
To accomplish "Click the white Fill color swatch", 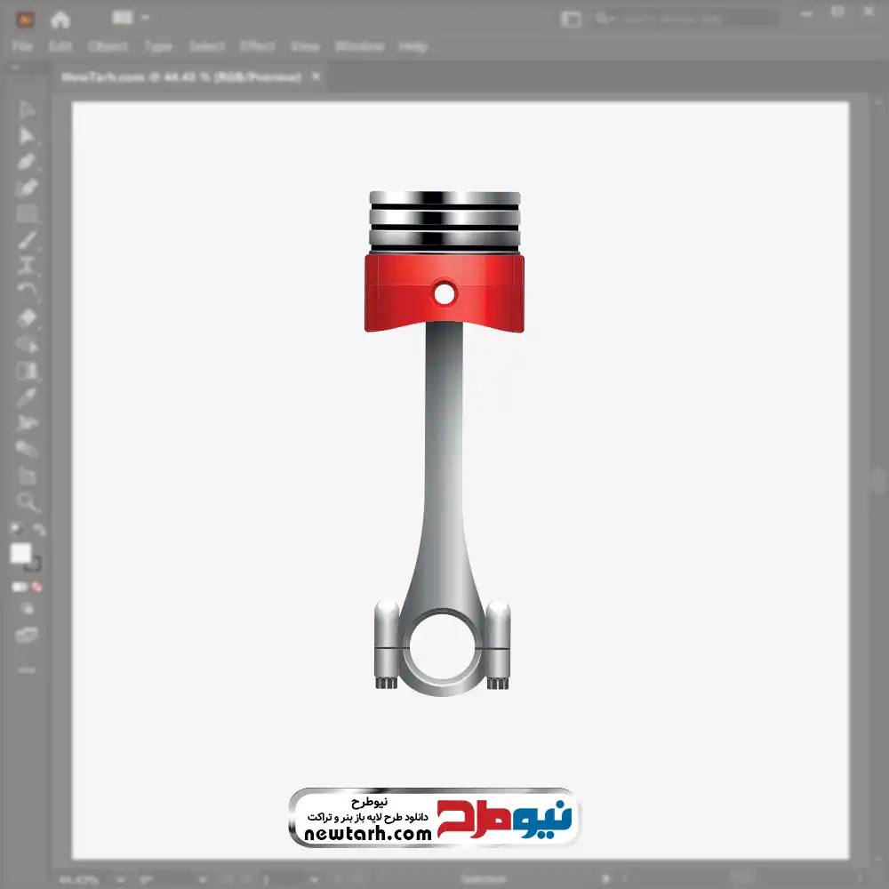I will [x=20, y=554].
